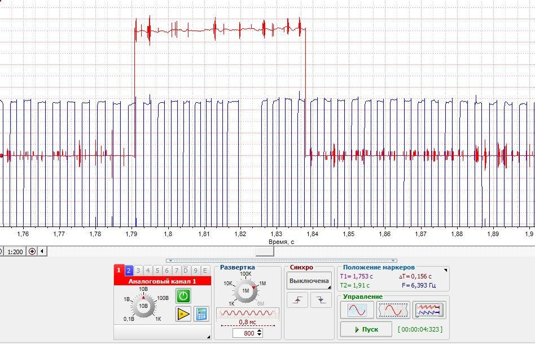Toggle the green channel power button
This screenshot has height=344, width=535.
[183, 295]
